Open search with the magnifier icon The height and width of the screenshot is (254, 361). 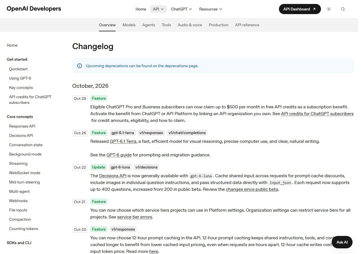pyautogui.click(x=343, y=9)
